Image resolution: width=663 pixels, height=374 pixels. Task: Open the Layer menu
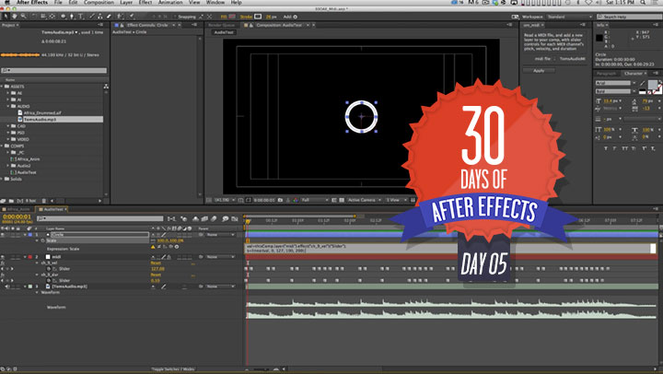126,3
